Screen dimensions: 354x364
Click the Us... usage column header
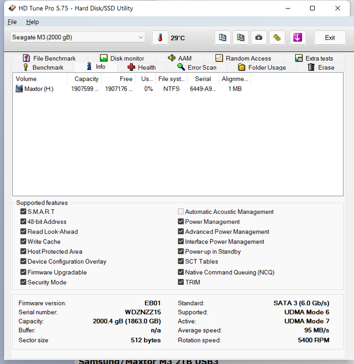(x=145, y=79)
